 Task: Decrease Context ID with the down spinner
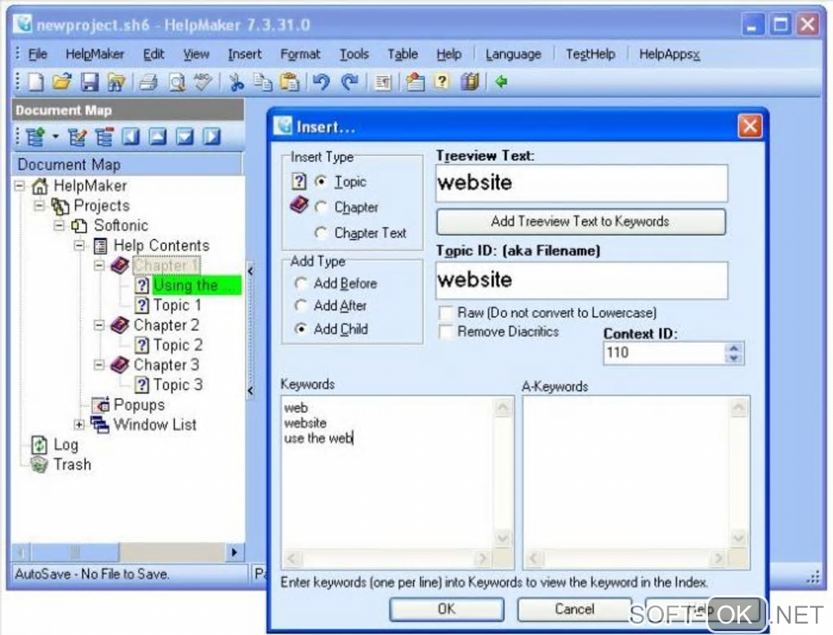(x=733, y=358)
